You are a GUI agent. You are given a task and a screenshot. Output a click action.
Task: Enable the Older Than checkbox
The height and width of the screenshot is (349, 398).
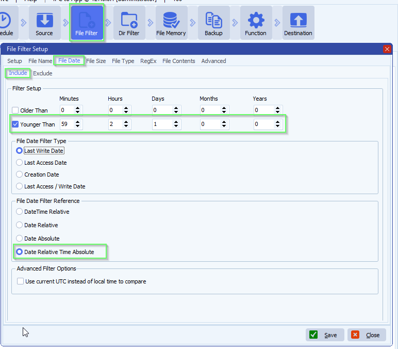coord(15,110)
